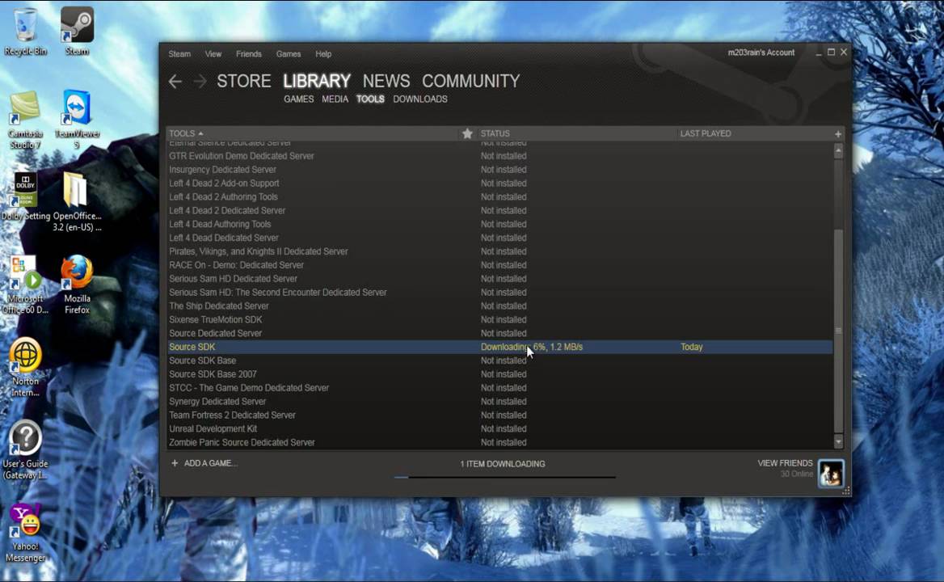Select Left 4 Dead 2 Add-on Support
This screenshot has width=944, height=582.
[x=499, y=183]
